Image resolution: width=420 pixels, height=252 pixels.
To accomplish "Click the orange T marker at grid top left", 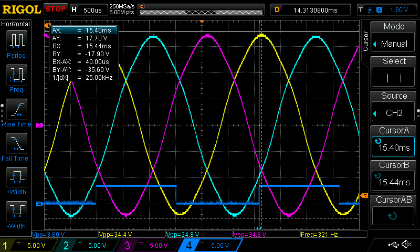I will (x=48, y=25).
